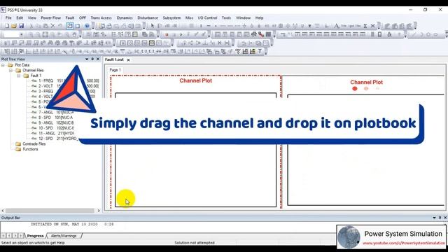Click the ampersand toolbar icon

tap(389, 34)
